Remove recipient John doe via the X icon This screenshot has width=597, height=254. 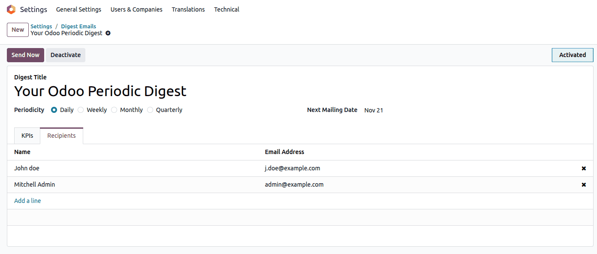(584, 168)
